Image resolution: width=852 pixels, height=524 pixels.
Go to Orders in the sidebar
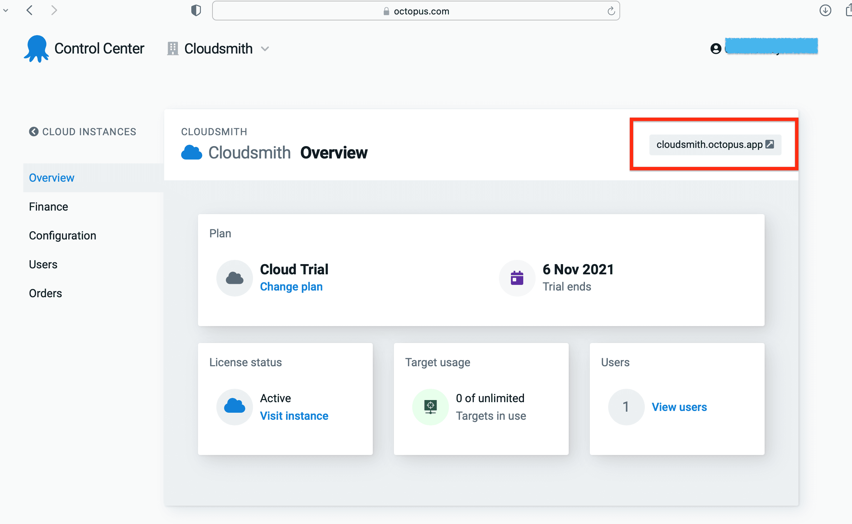pos(45,293)
